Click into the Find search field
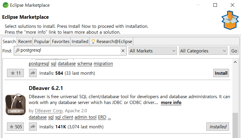This screenshot has width=241, height=138. click(70, 51)
